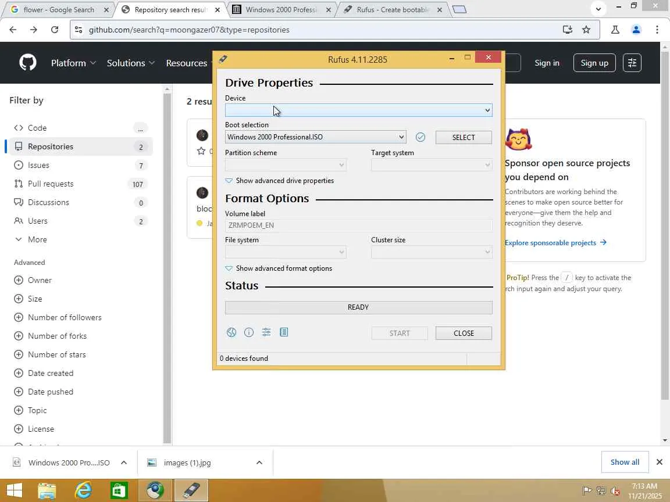Open Rufus About information icon
This screenshot has height=502, width=670.
(249, 332)
